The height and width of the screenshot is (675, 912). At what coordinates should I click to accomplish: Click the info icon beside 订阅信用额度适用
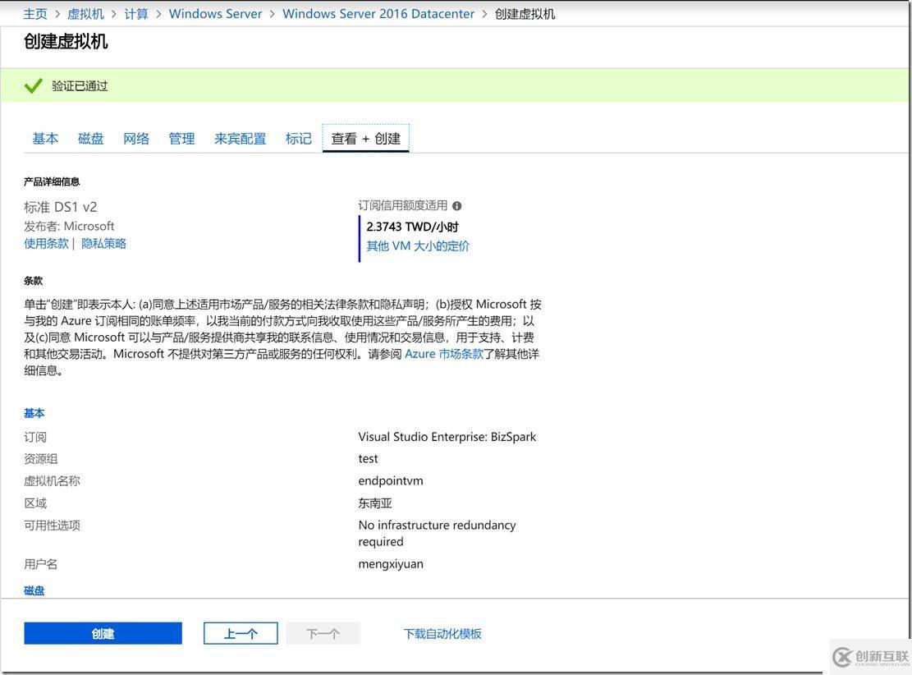click(456, 205)
